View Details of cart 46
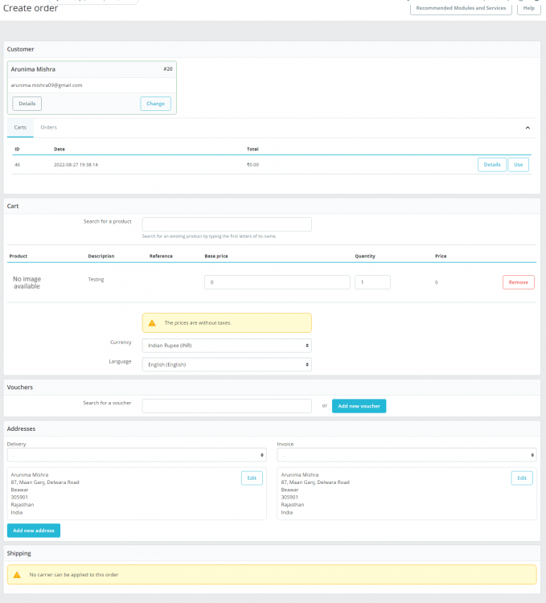 click(492, 165)
